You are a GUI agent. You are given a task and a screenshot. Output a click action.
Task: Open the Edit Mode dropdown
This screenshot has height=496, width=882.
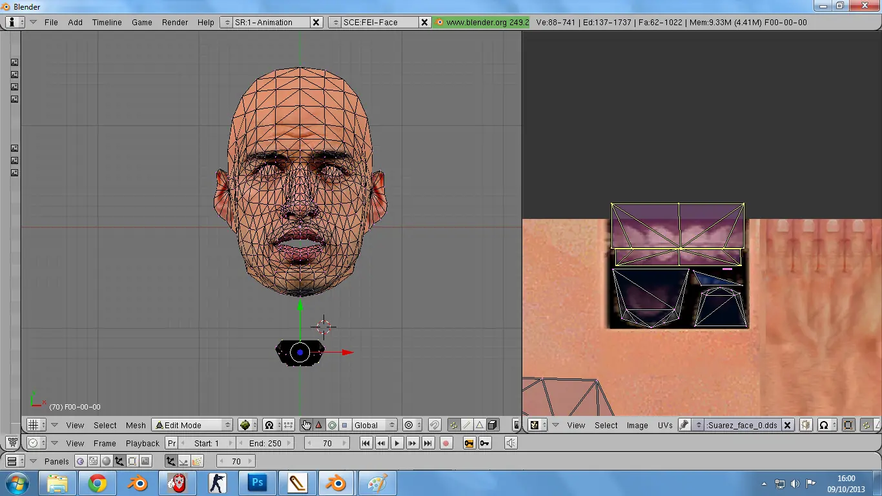point(192,425)
